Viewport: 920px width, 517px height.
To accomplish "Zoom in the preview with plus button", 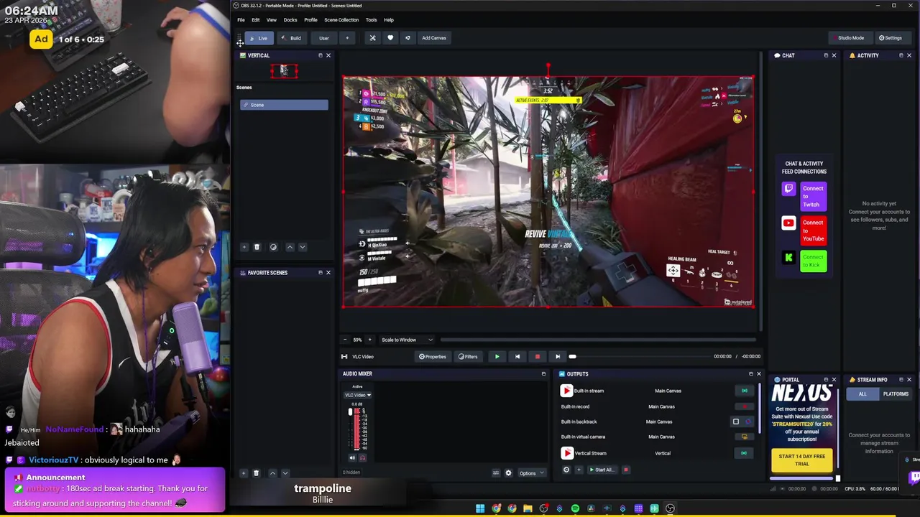I will 369,340.
